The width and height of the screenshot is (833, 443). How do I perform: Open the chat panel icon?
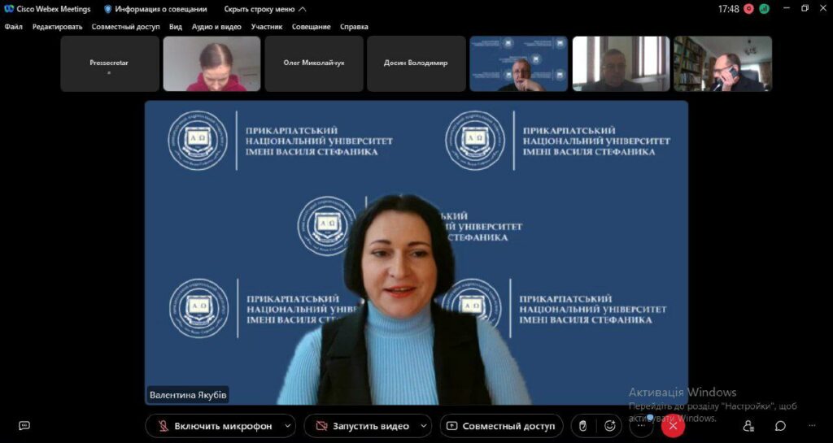780,425
